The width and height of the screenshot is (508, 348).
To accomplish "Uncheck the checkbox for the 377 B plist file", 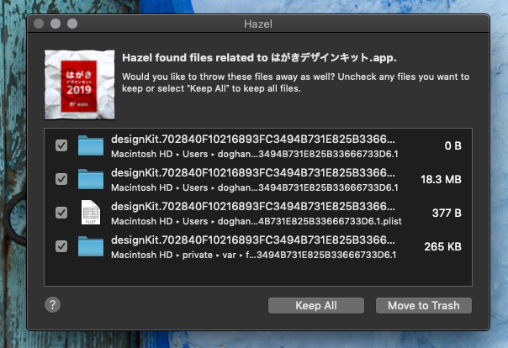I will [61, 213].
